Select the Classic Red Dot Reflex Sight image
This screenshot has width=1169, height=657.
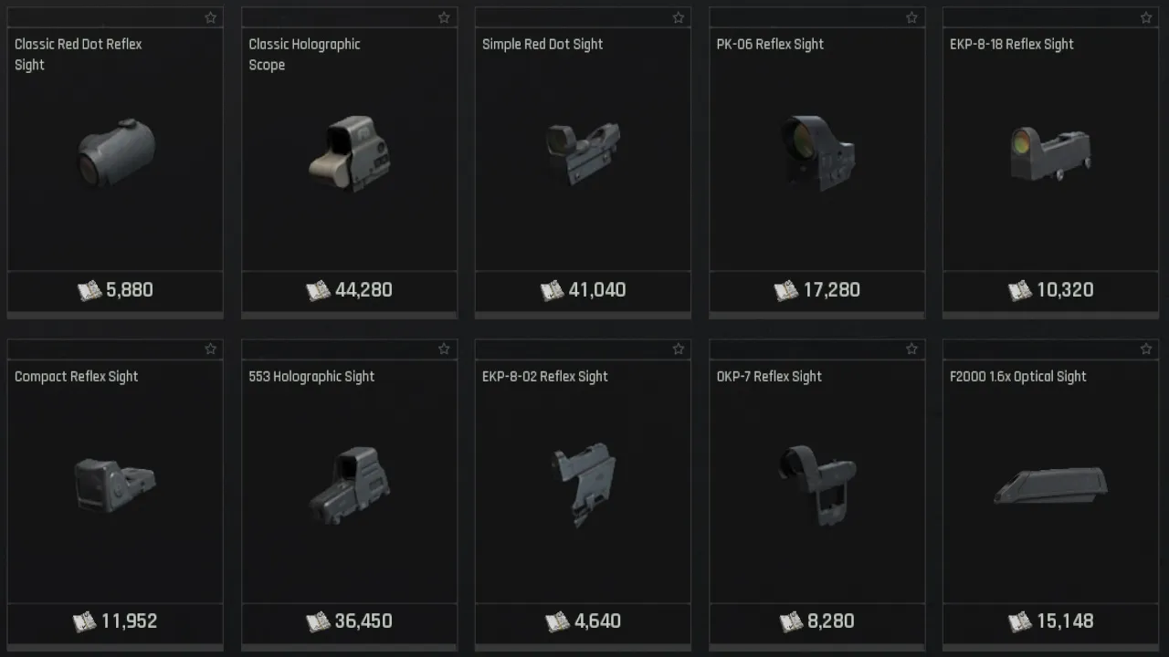click(x=116, y=152)
